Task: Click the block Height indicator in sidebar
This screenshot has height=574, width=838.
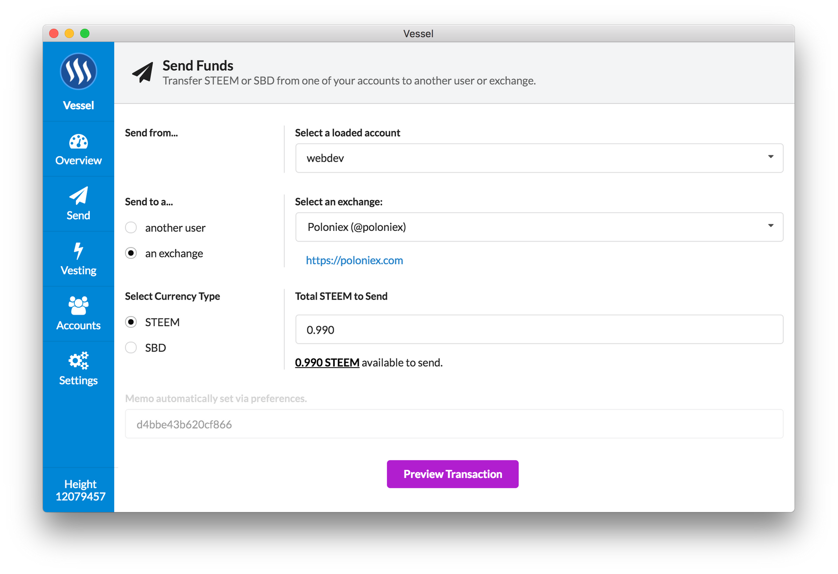Action: tap(80, 490)
